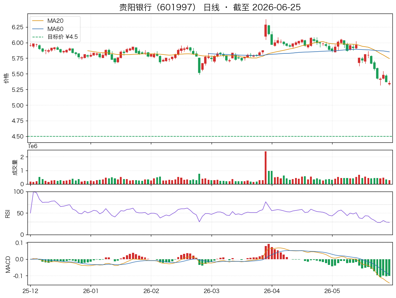The image size is (396, 298).
Task: Click the 4.75 price tick label
Action: point(17,121)
